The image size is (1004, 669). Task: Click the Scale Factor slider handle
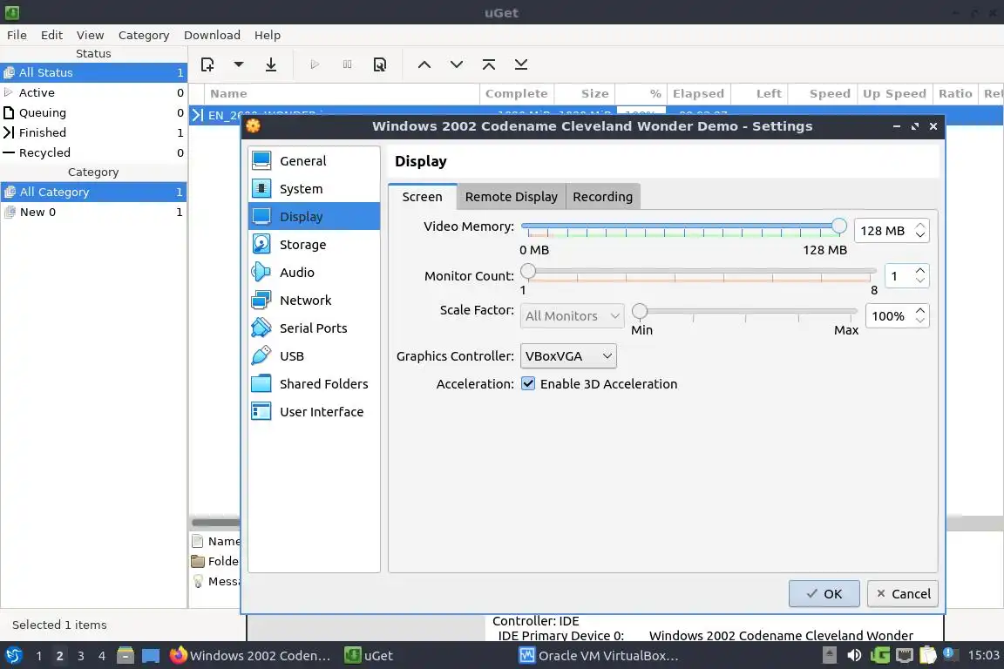[639, 311]
